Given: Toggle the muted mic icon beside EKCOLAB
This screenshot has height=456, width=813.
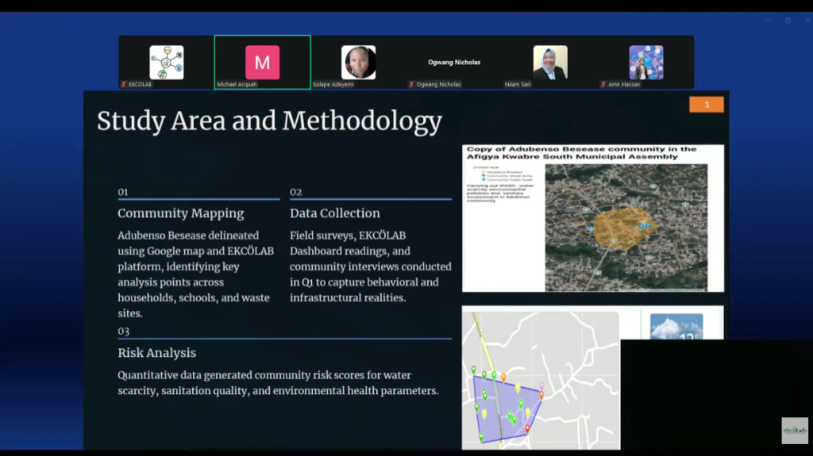Looking at the screenshot, I should point(124,84).
